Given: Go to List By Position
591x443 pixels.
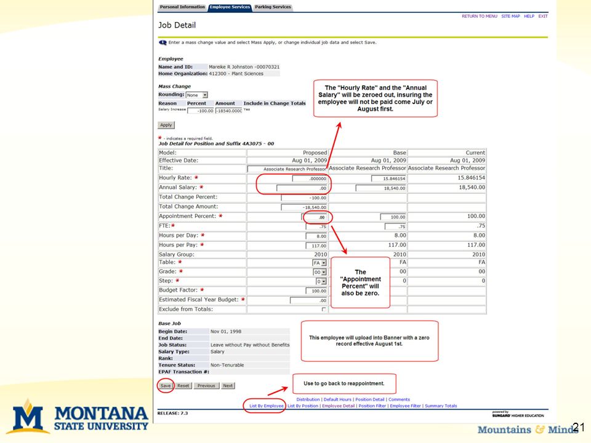Looking at the screenshot, I should (x=303, y=405).
